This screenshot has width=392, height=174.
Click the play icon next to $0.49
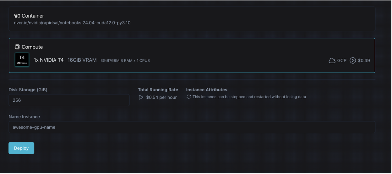pos(353,60)
